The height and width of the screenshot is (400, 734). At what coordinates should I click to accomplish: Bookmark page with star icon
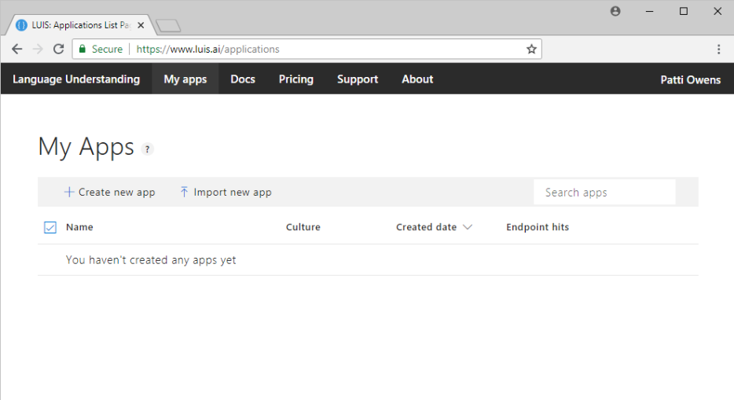tap(531, 50)
